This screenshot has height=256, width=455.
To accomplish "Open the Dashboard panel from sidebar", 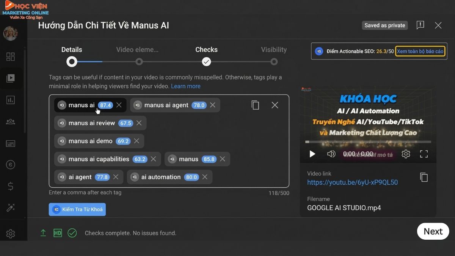I will [10, 57].
